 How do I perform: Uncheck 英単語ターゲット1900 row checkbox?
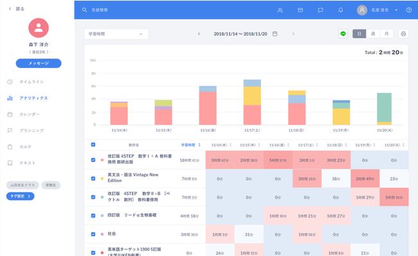[93, 253]
